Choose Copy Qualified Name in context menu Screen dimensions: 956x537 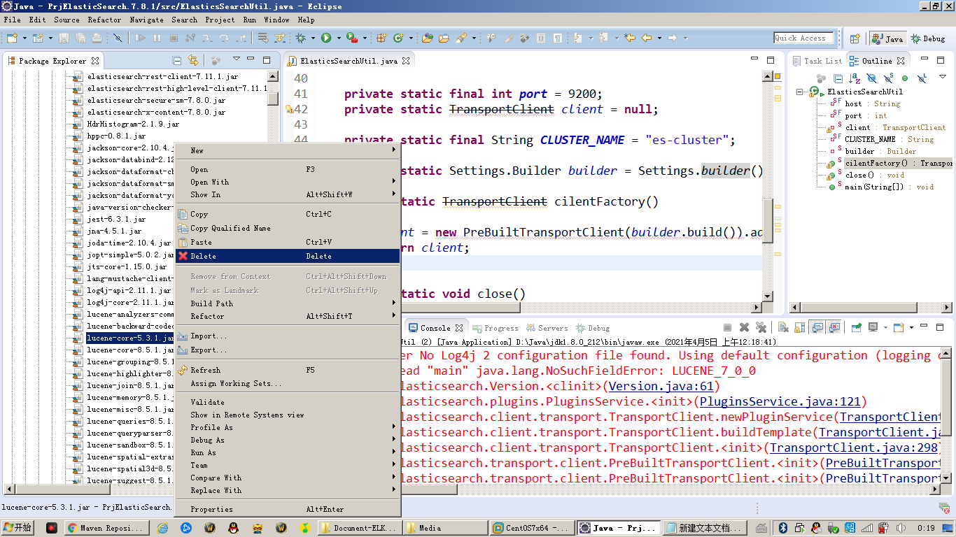287,228
